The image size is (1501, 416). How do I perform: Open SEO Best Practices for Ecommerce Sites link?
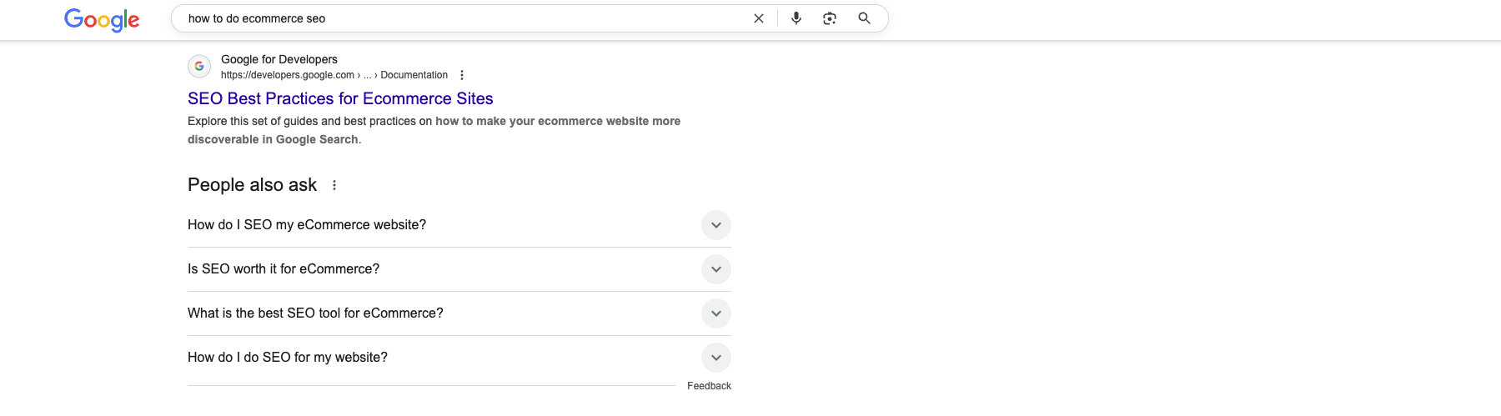tap(340, 98)
